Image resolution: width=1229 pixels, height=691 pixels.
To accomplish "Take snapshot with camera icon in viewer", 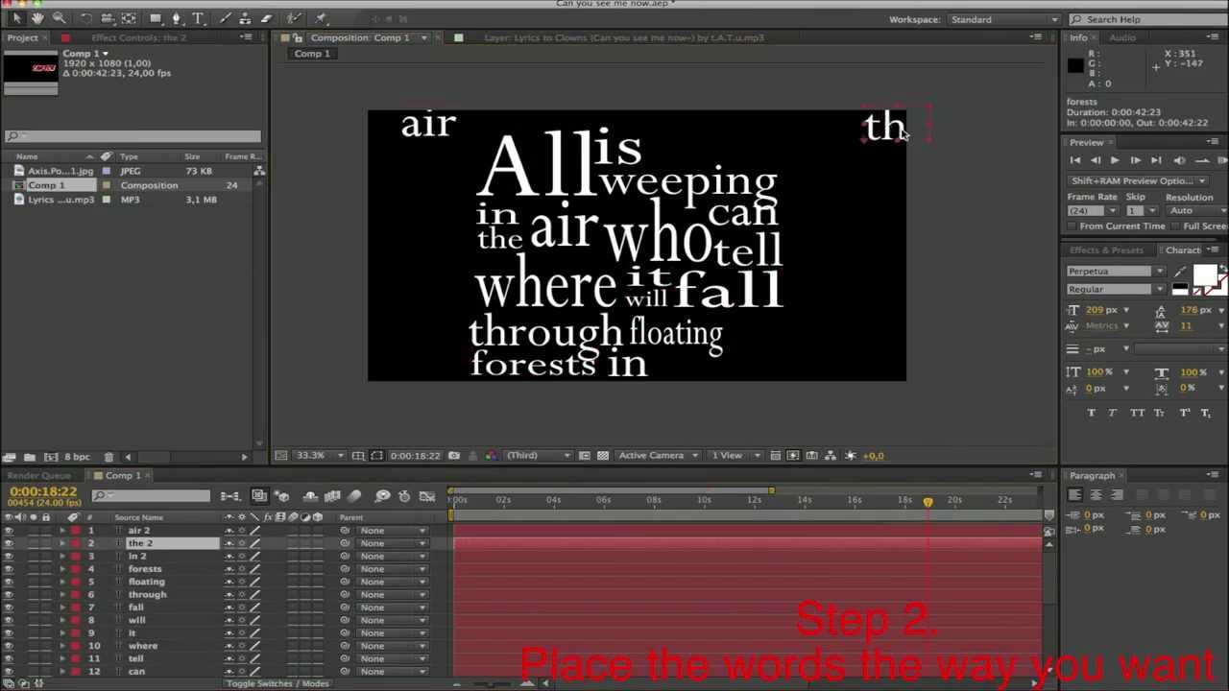I will click(454, 456).
